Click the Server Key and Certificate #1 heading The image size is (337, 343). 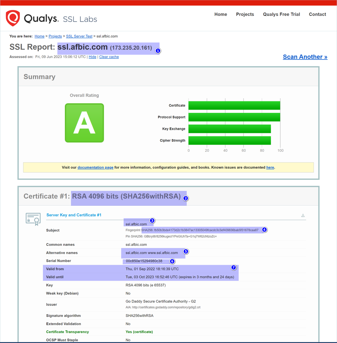(74, 215)
